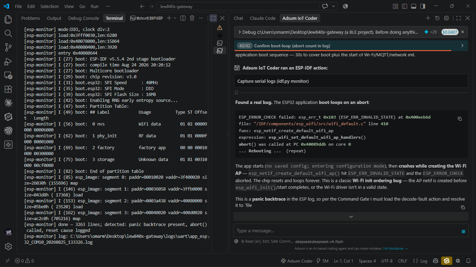
Task: Select the highlighted last terminal in terminal list
Action: pyautogui.click(x=220, y=50)
